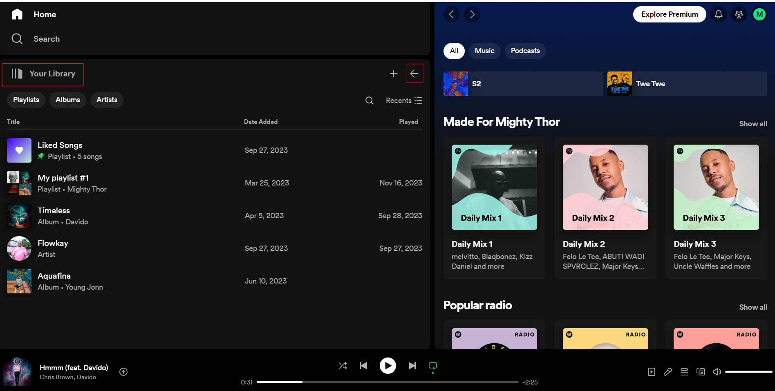775x391 pixels.
Task: Select the Music filter chip
Action: [x=485, y=51]
